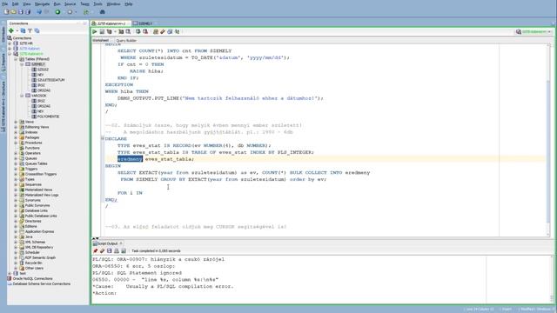Click the green plus New Connection icon
This screenshot has height=313, width=557.
click(11, 31)
